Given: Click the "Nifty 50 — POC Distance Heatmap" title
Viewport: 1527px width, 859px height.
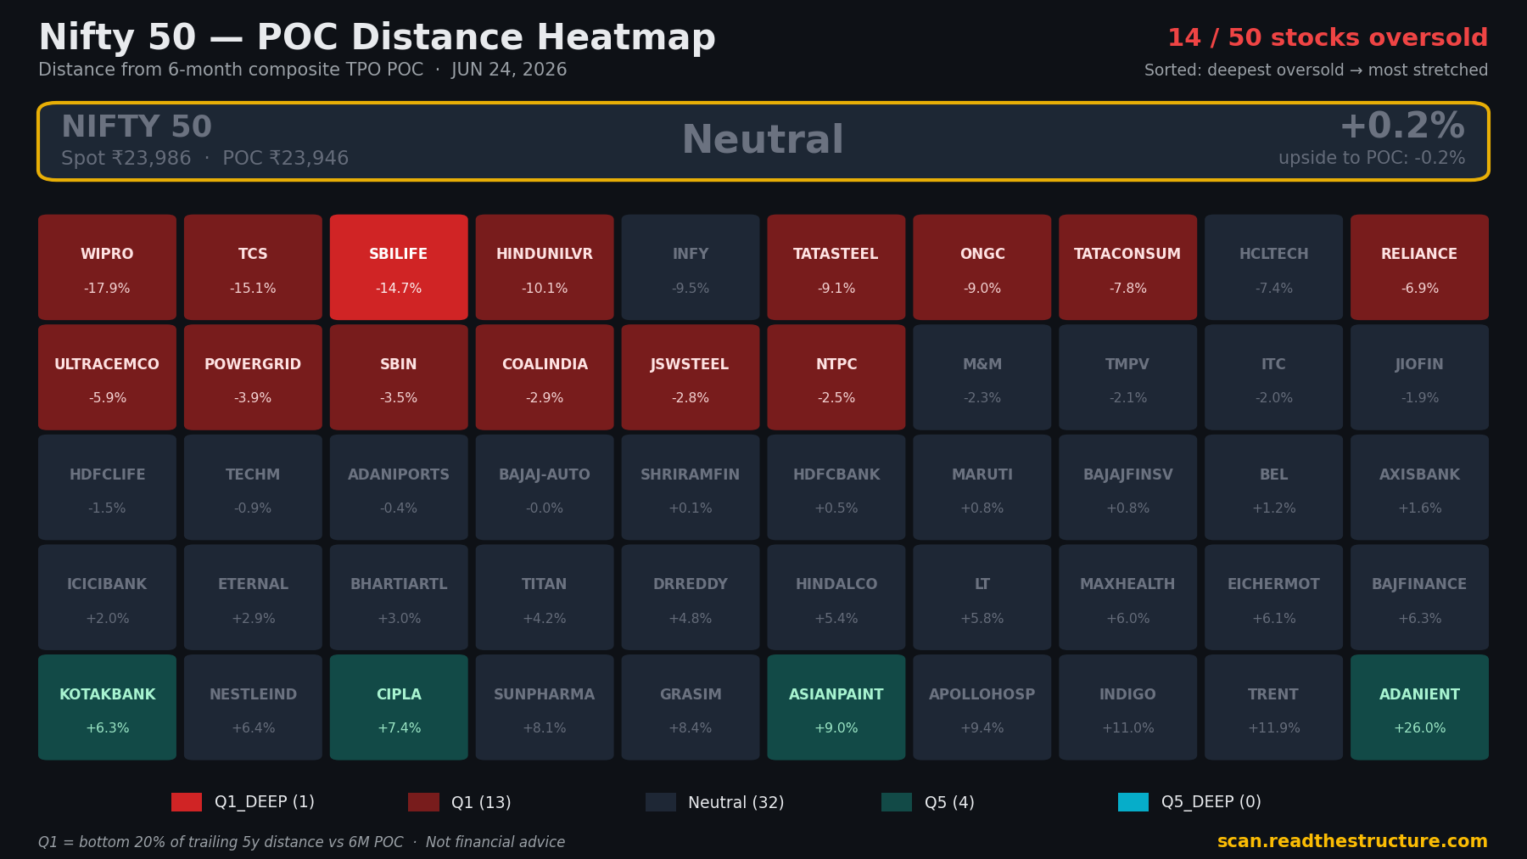Looking at the screenshot, I should click(x=378, y=38).
